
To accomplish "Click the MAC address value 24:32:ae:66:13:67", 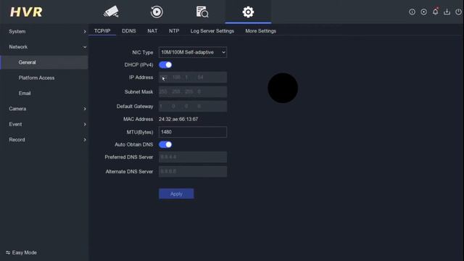I will pyautogui.click(x=178, y=119).
